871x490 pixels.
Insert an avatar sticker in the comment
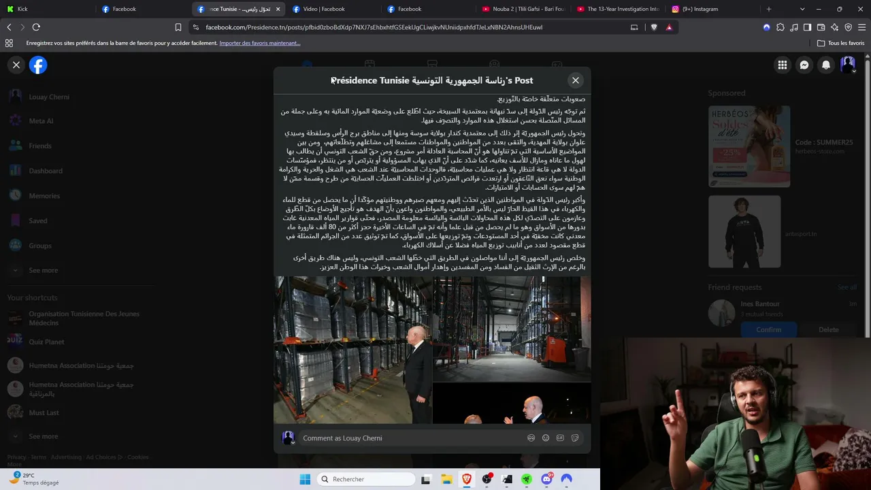(x=531, y=438)
